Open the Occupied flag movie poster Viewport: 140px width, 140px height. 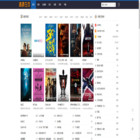point(88,85)
